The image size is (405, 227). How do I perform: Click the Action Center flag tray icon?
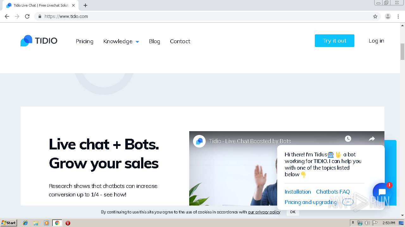pyautogui.click(x=375, y=223)
